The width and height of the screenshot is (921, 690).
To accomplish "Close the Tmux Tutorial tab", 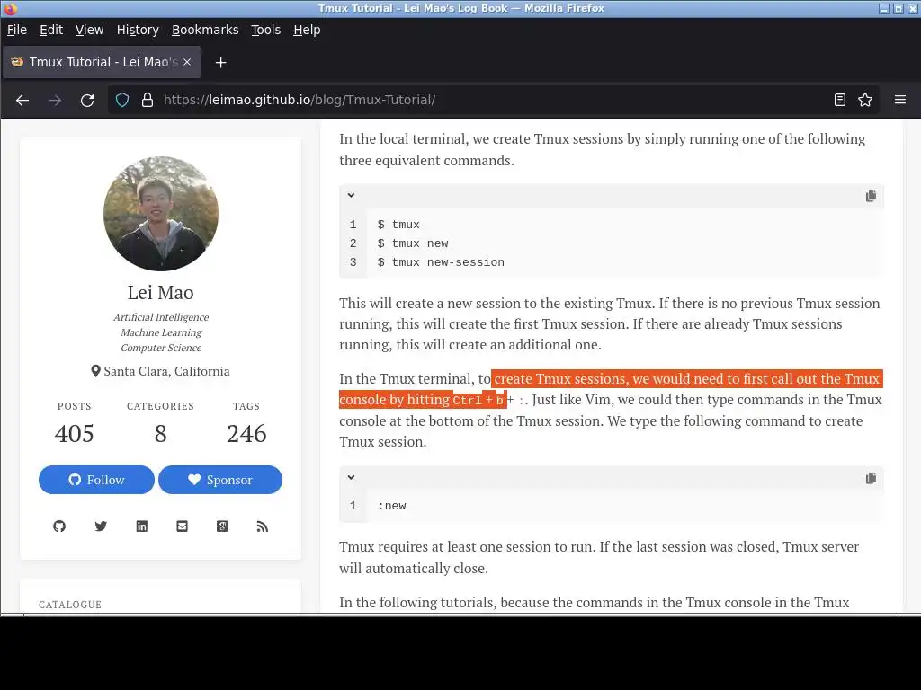I will click(187, 62).
